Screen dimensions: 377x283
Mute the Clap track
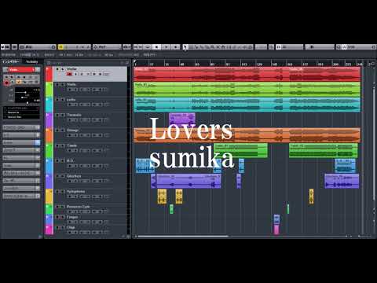pyautogui.click(x=58, y=227)
